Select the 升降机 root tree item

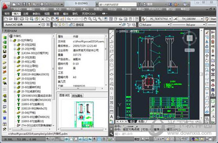pyautogui.click(x=17, y=36)
